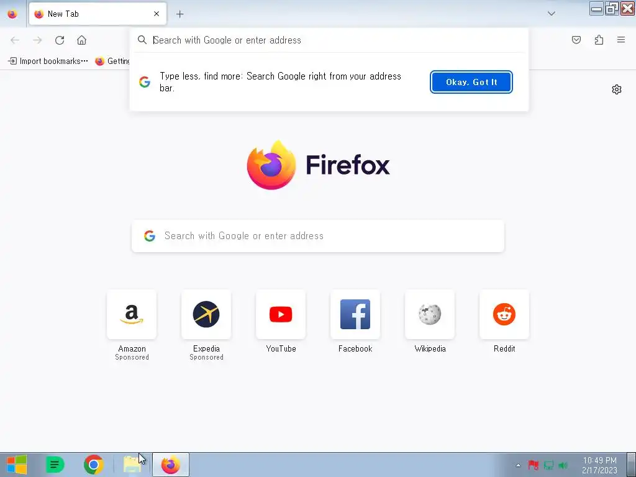Show hidden system tray icons arrow
636x477 pixels.
pyautogui.click(x=518, y=465)
